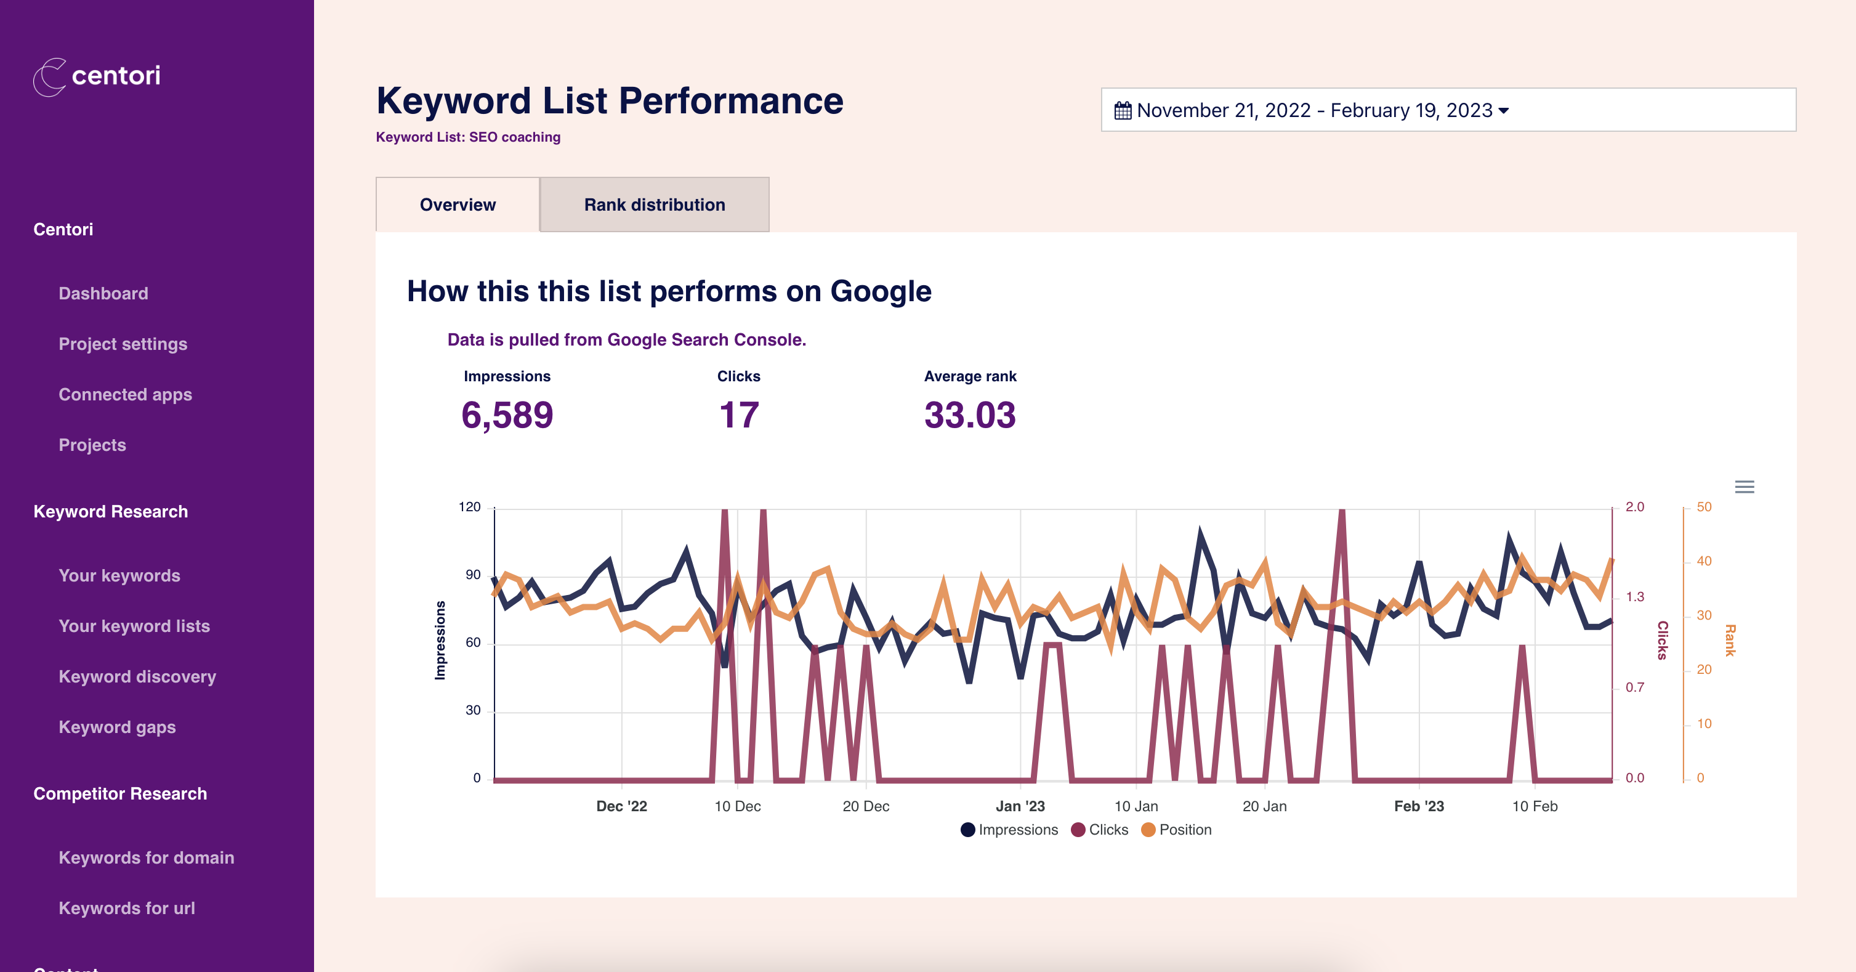Open Your keywords page
Screen dimensions: 1856x972
119,575
